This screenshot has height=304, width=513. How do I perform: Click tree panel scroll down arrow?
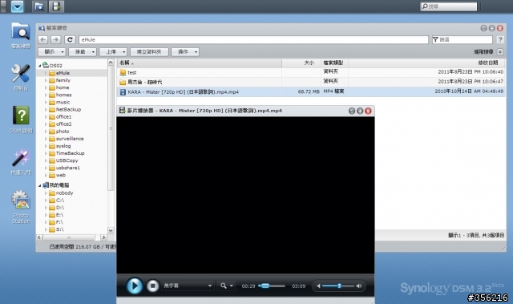[111, 230]
